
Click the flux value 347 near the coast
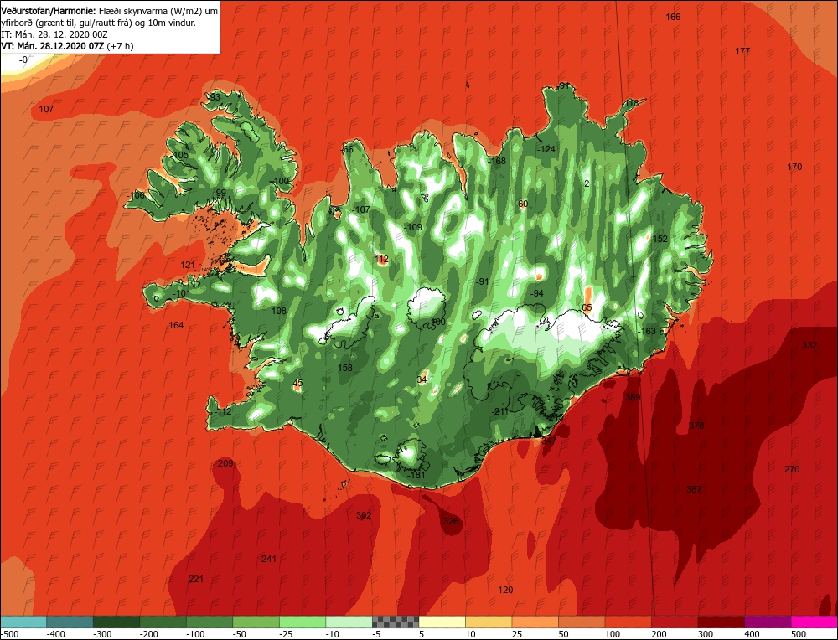[549, 441]
